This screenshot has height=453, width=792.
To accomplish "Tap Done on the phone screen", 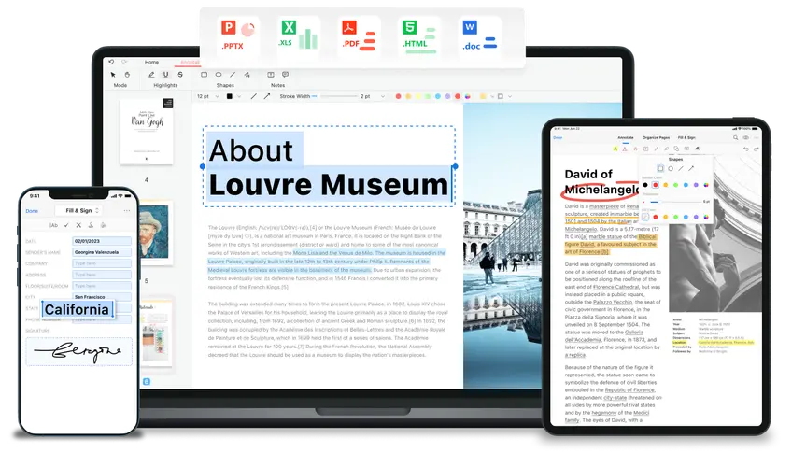I will coord(32,211).
